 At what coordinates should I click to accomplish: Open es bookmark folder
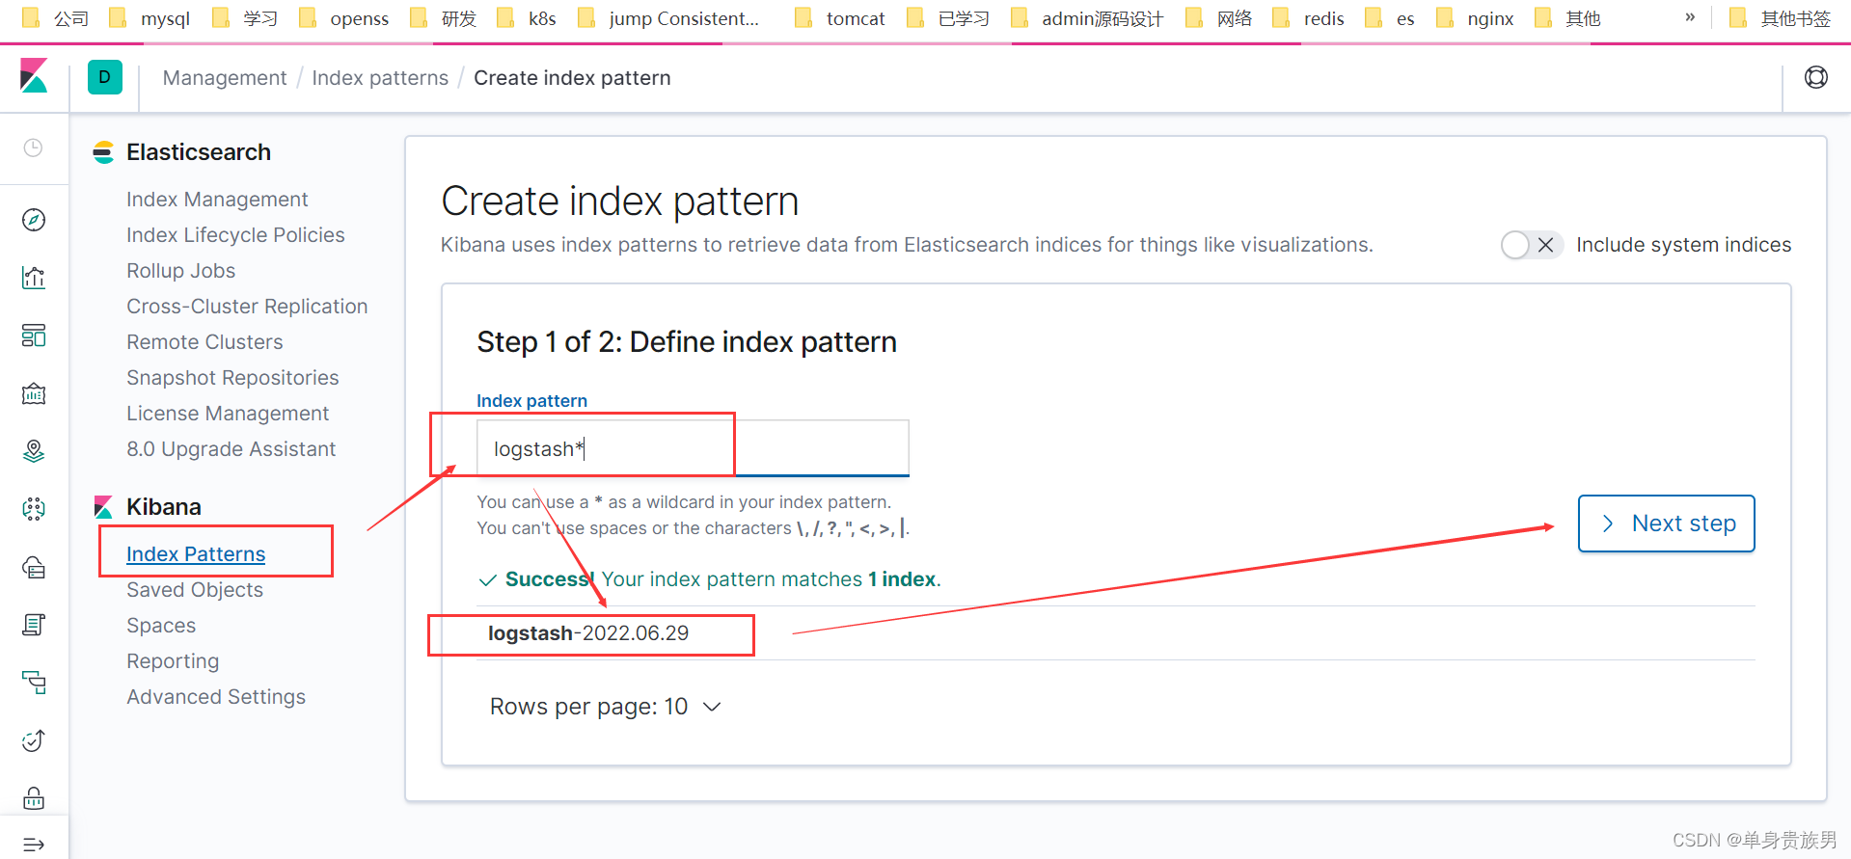1390,18
